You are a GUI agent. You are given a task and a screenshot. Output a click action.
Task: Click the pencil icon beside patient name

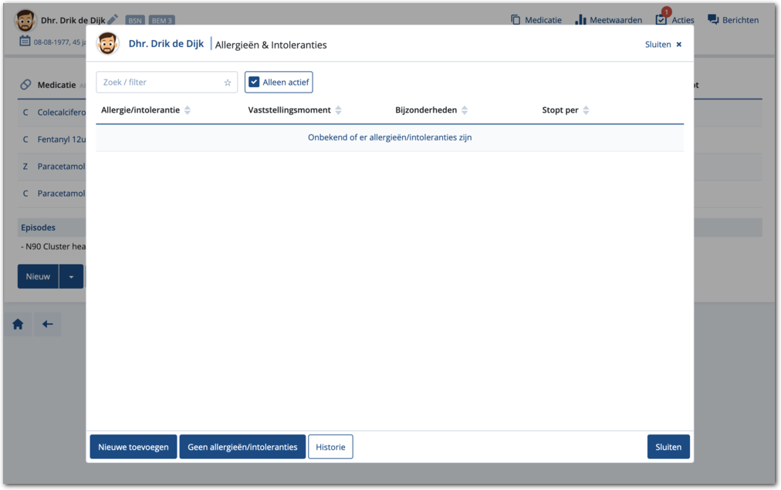[113, 19]
